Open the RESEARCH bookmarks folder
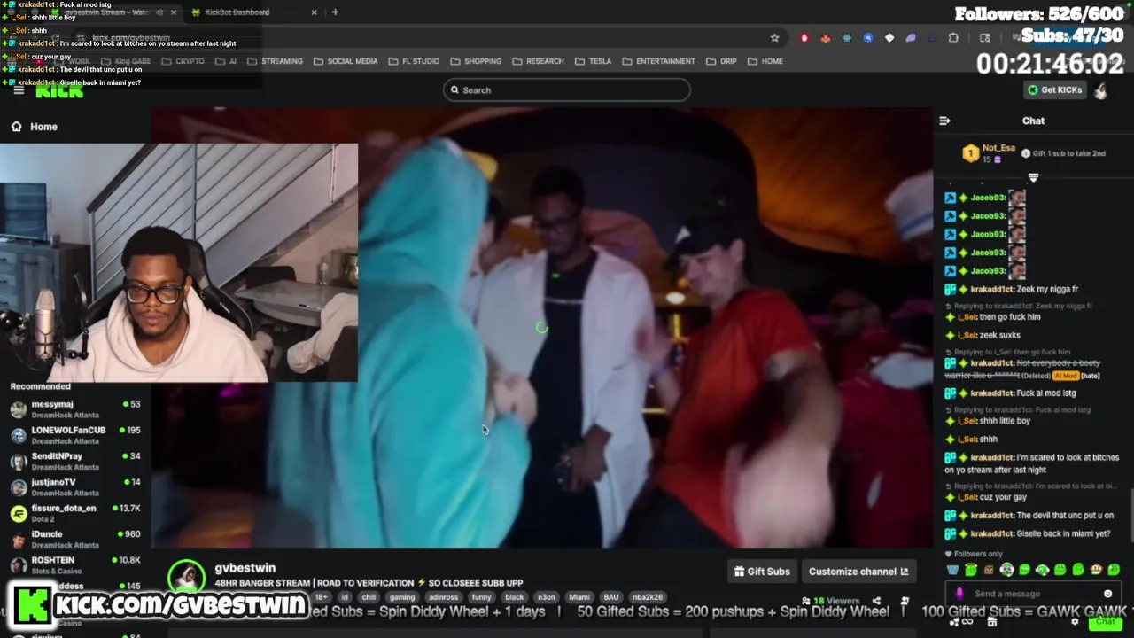1134x638 pixels. point(538,61)
